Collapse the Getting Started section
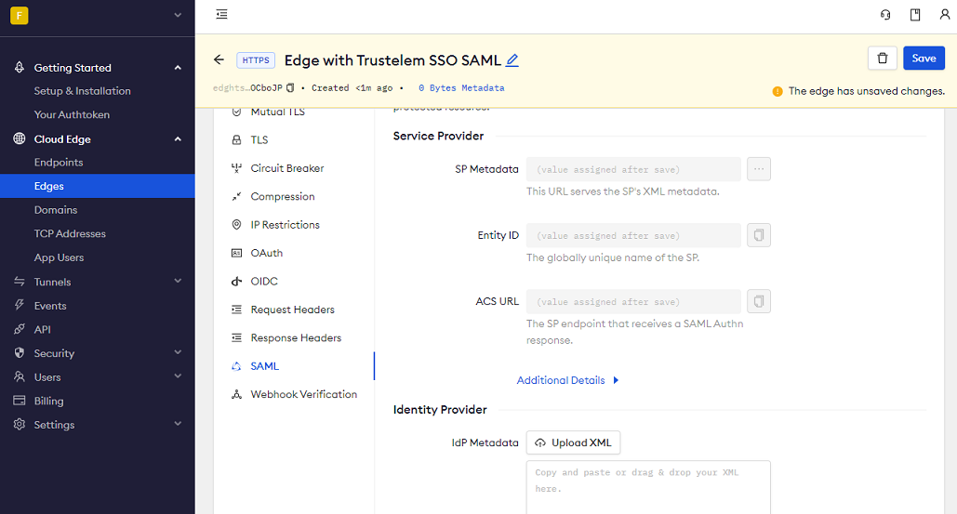The image size is (957, 514). [178, 68]
